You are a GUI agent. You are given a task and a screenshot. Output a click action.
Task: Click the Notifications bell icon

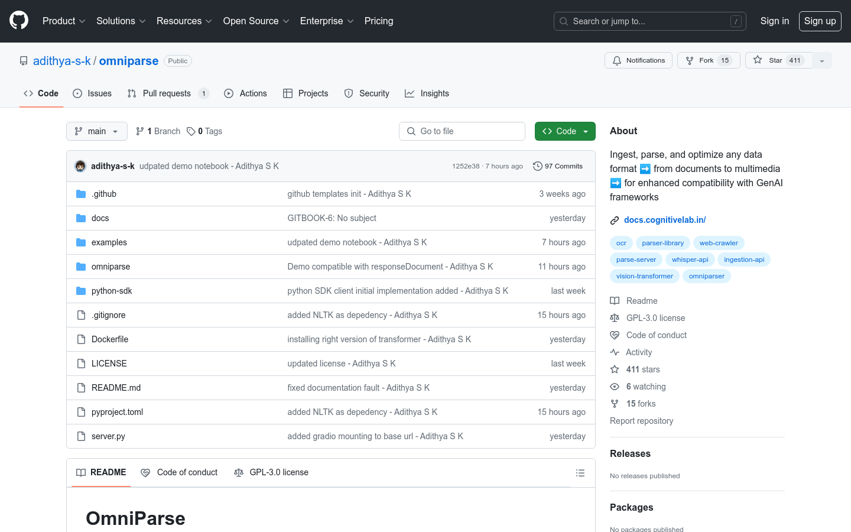(616, 60)
